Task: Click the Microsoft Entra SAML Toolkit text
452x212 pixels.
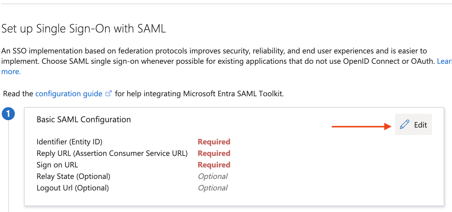Action: click(233, 94)
